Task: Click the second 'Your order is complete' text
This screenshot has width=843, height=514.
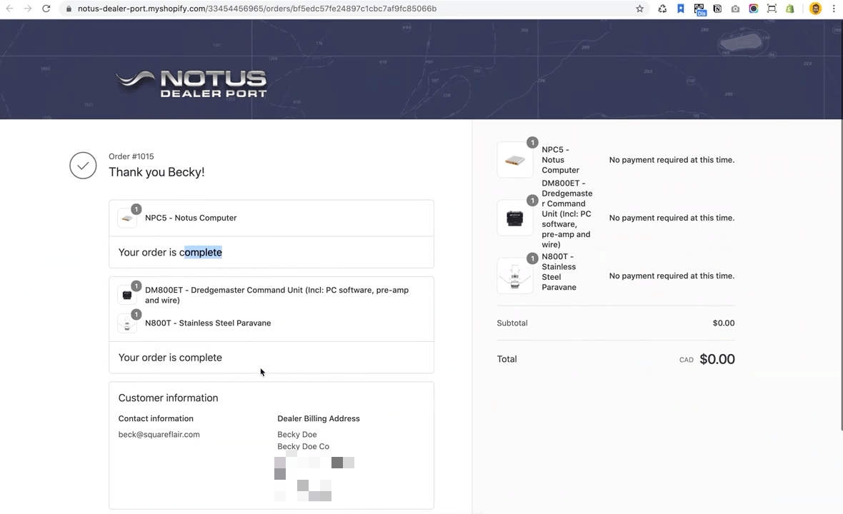Action: pyautogui.click(x=170, y=358)
